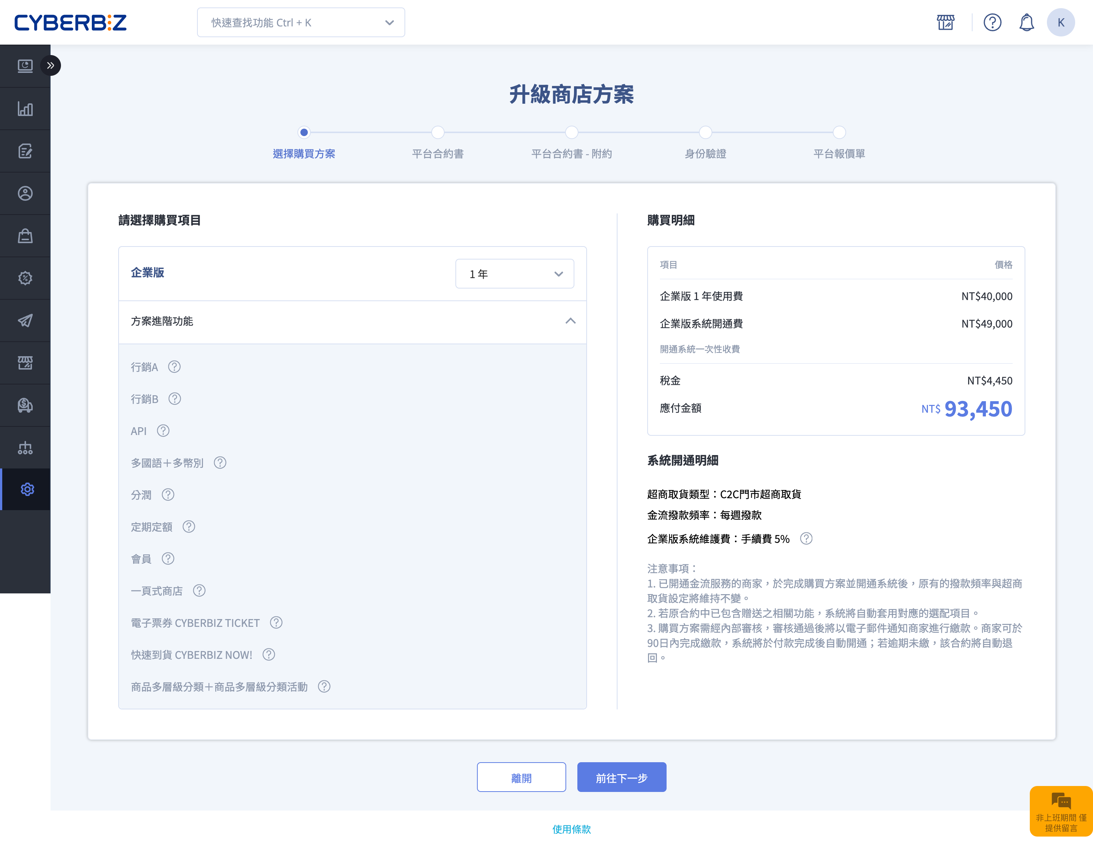
Task: Open the quick function search dropdown
Action: [301, 23]
